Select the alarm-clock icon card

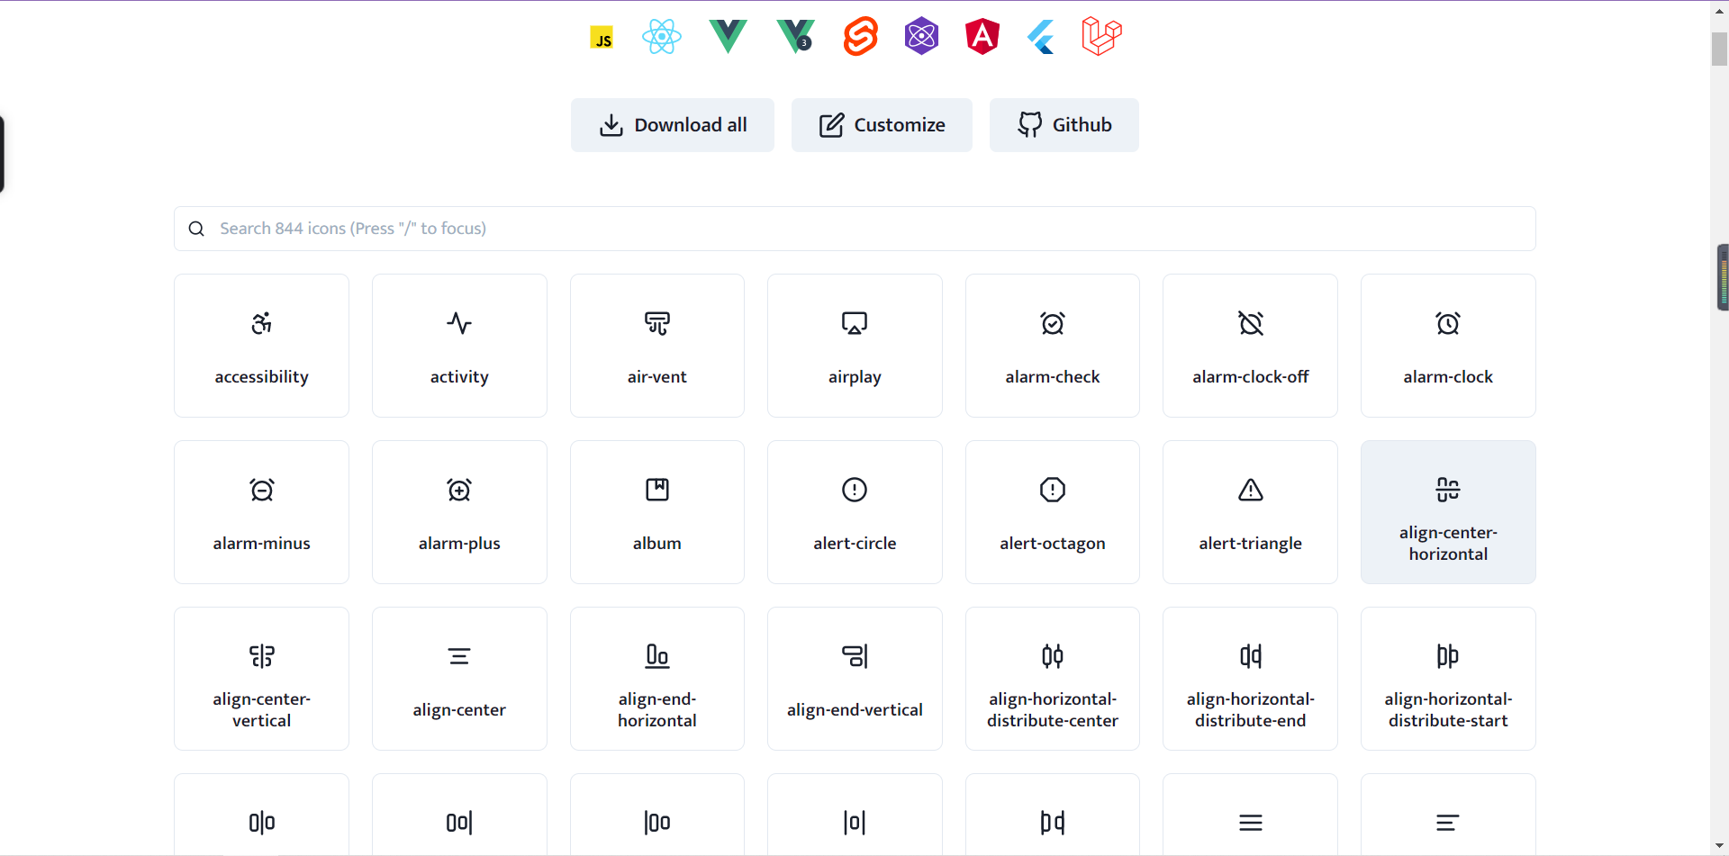click(x=1448, y=346)
